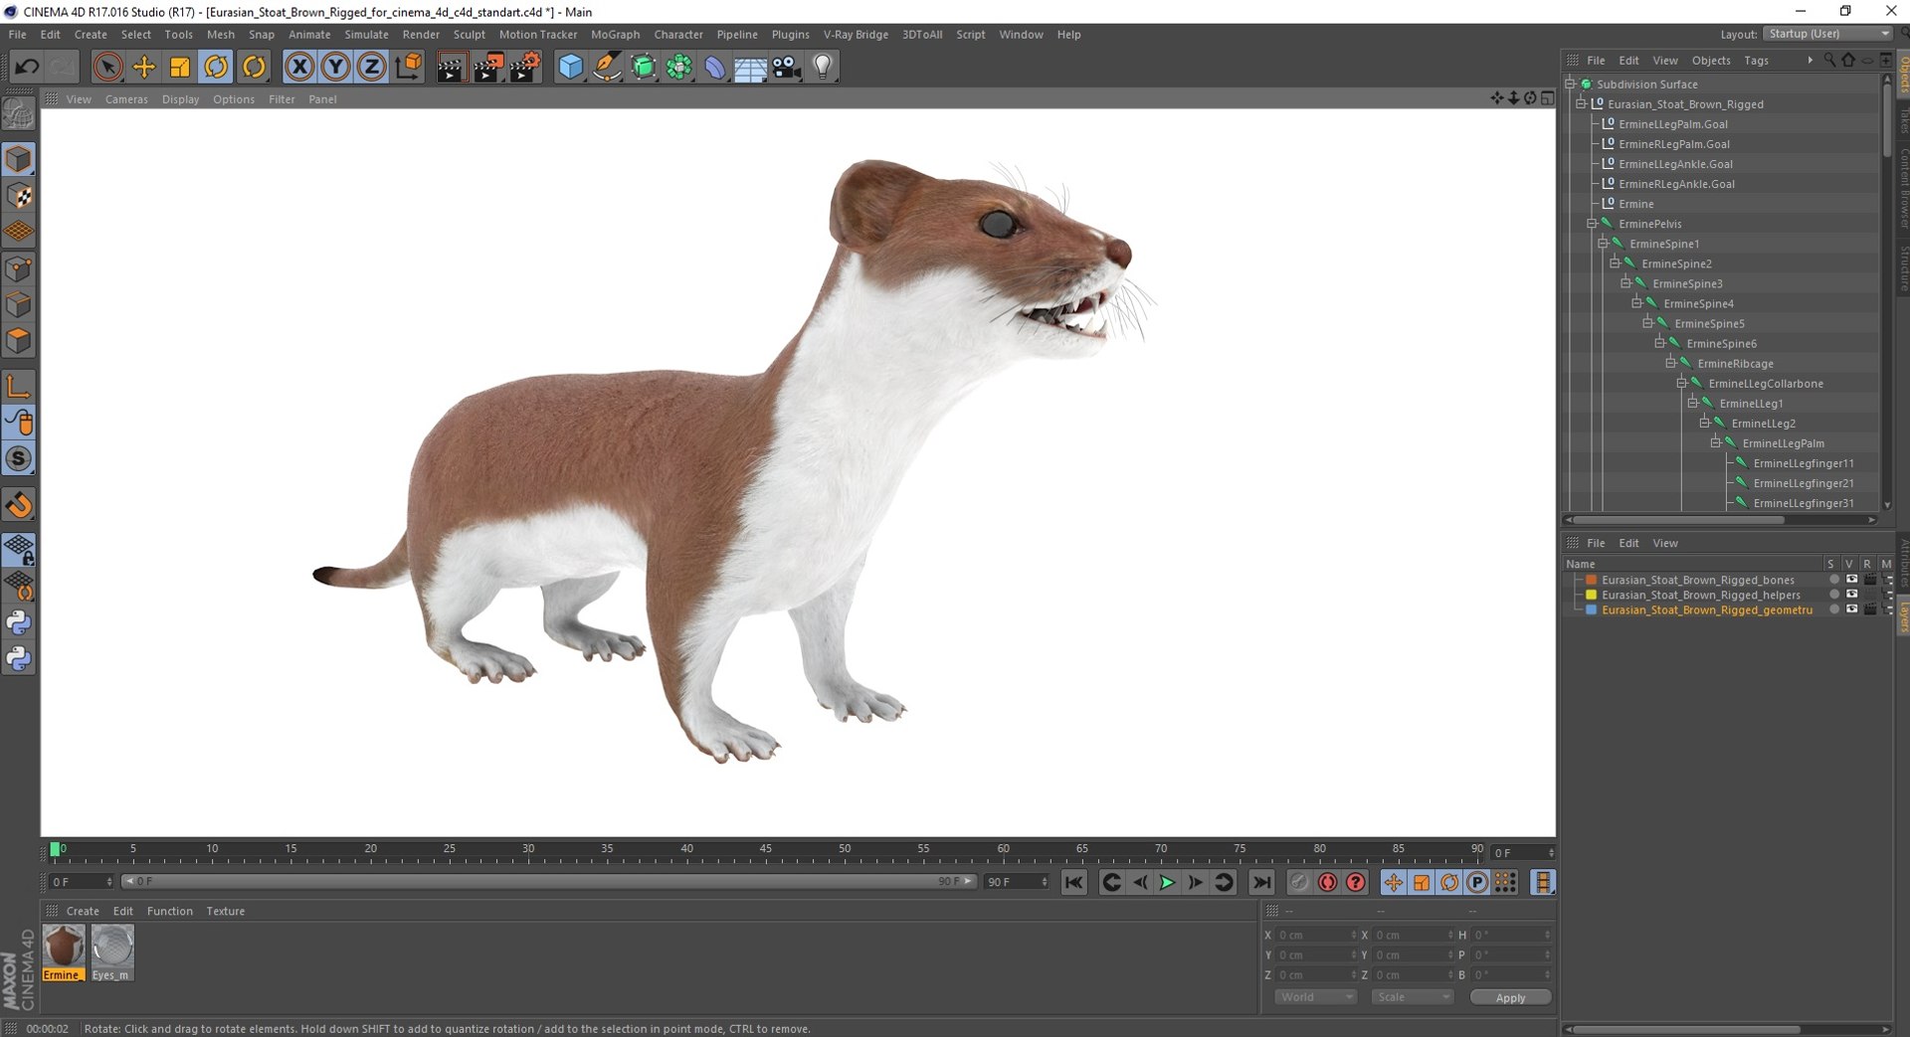Viewport: 1910px width, 1037px height.
Task: Toggle autokeying button
Action: coord(1327,882)
